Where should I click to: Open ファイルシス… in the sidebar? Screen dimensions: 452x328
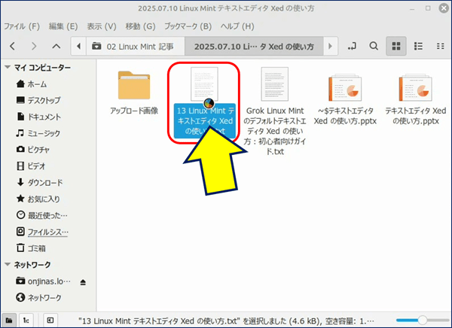pos(42,232)
